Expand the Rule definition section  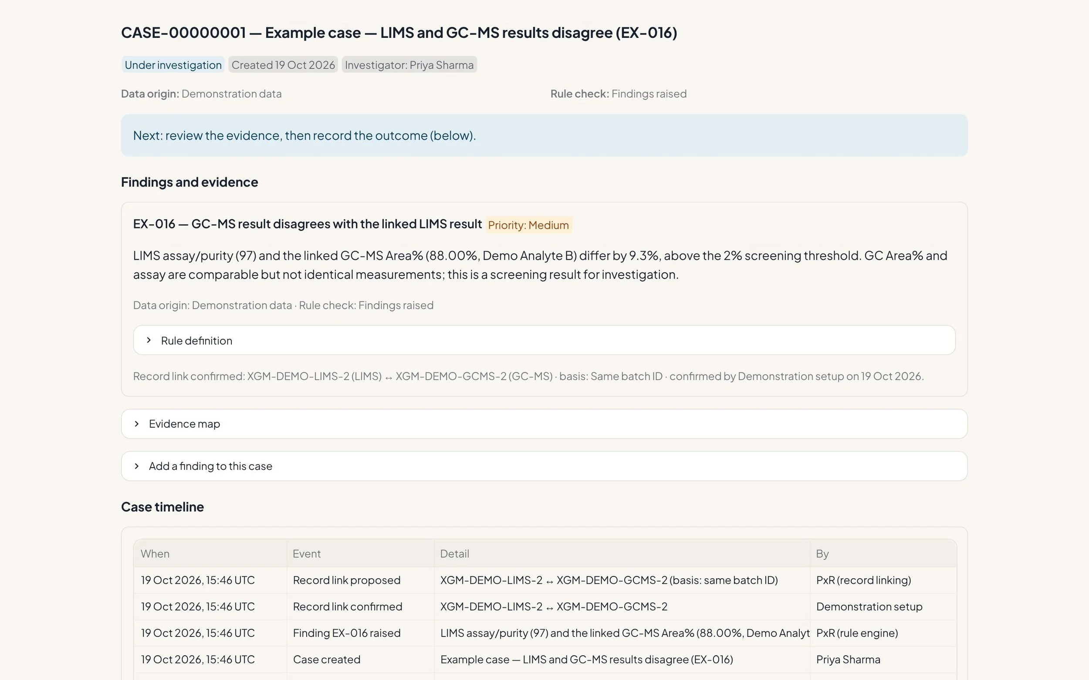point(544,341)
